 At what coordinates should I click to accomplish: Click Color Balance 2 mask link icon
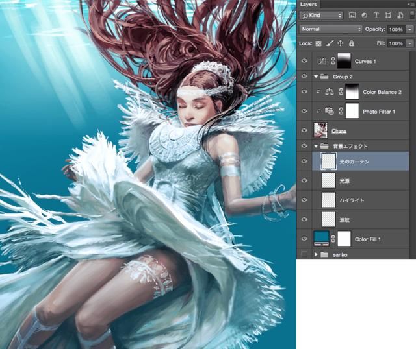point(341,92)
